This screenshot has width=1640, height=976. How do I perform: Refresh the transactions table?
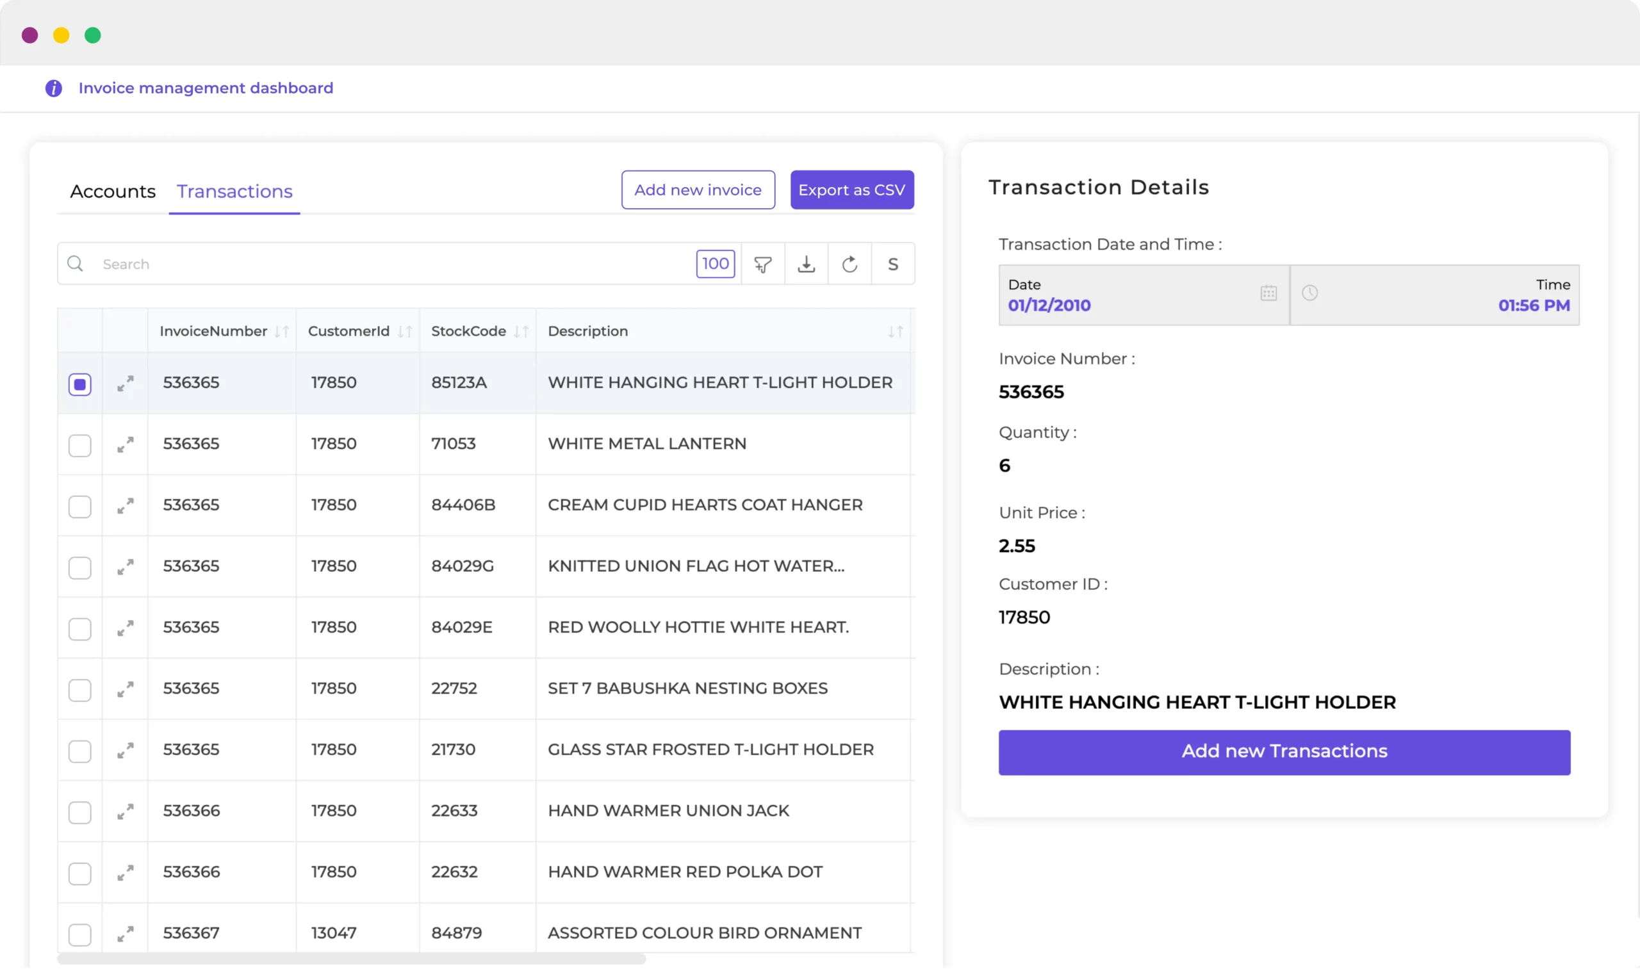coord(850,264)
